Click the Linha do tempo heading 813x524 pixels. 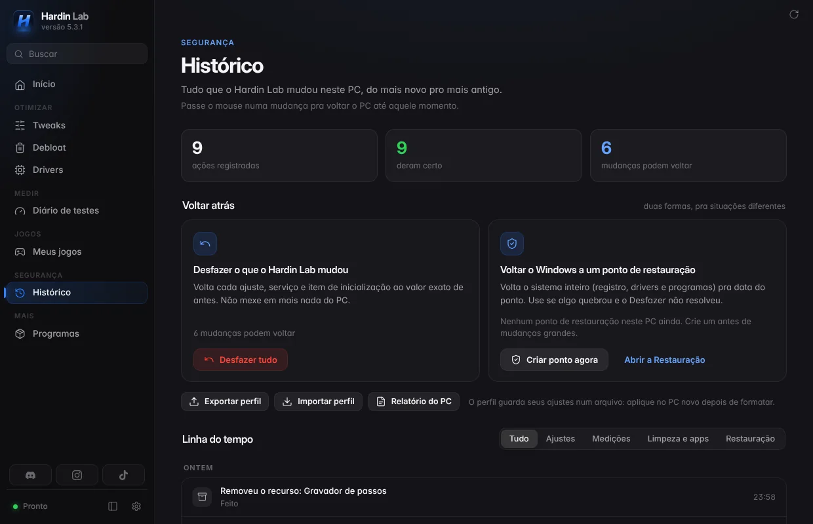[x=218, y=440]
